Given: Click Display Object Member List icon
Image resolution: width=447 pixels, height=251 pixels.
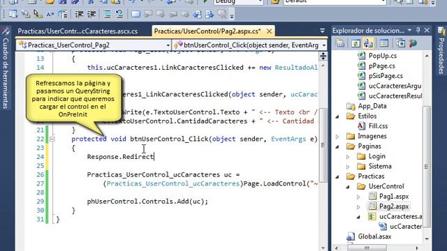Looking at the screenshot, I should tap(13, 14).
